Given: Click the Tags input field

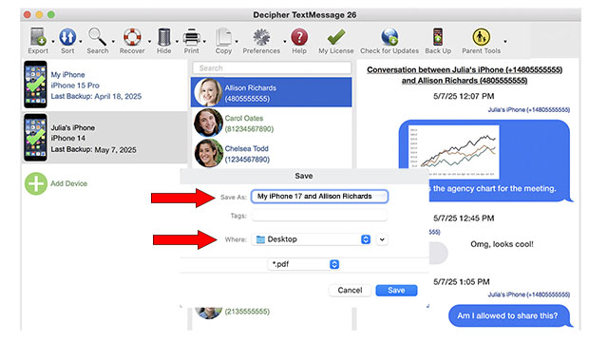Looking at the screenshot, I should click(319, 216).
